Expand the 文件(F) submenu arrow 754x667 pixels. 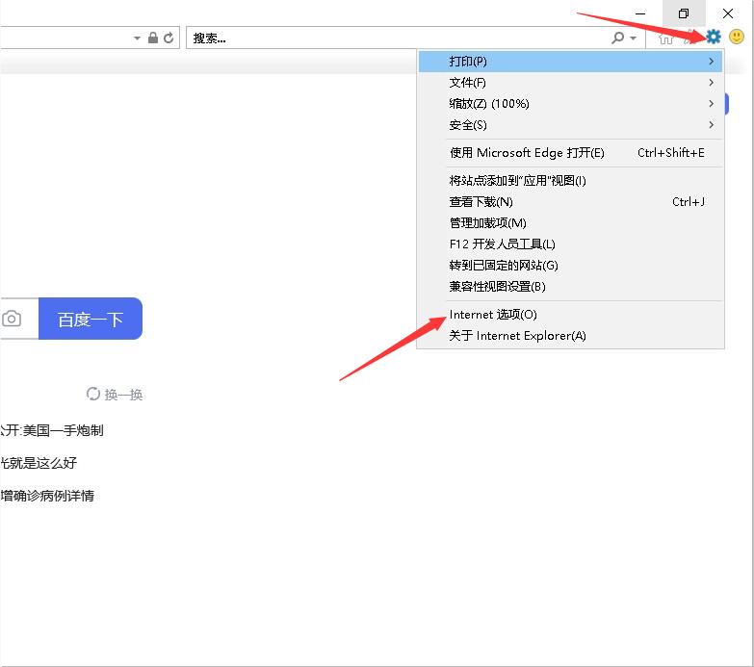pos(712,83)
